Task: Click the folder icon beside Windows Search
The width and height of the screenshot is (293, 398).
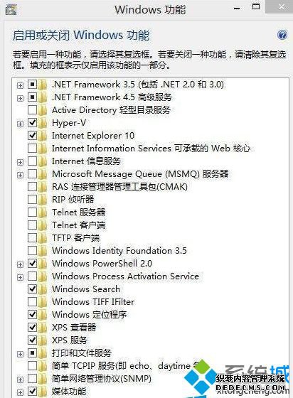Action: pyautogui.click(x=43, y=289)
